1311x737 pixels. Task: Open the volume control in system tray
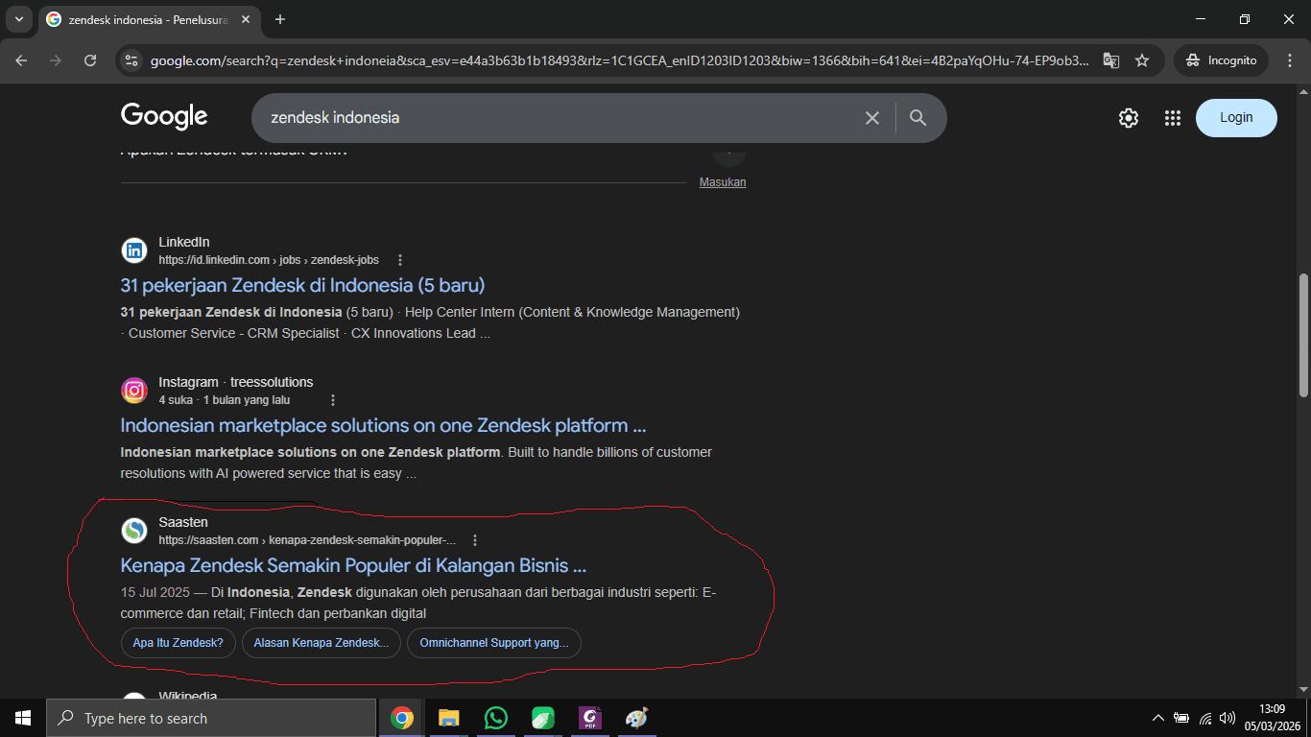pyautogui.click(x=1228, y=718)
